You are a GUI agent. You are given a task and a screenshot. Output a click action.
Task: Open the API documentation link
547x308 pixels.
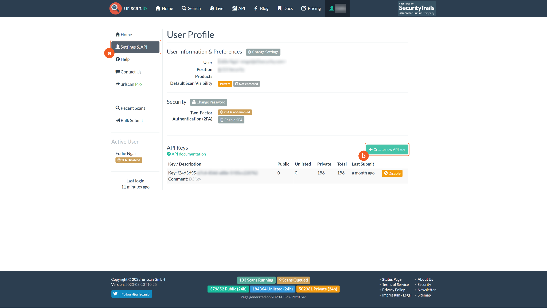[186, 154]
